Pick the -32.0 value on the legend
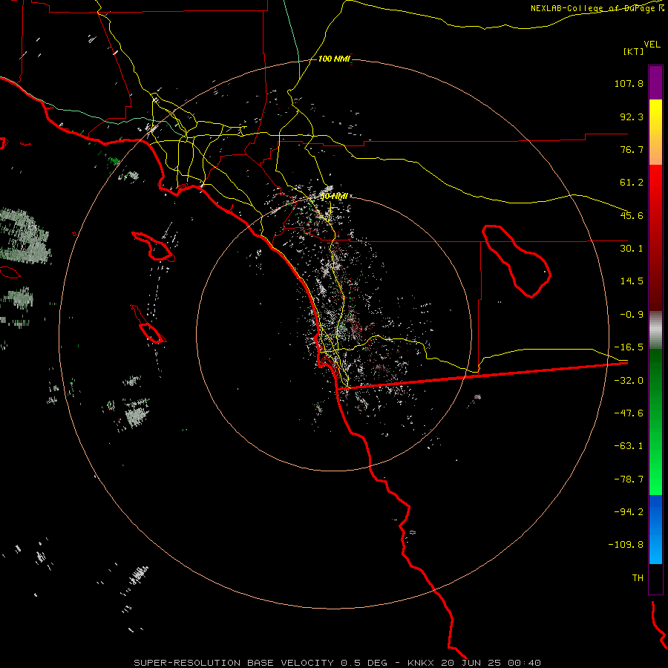 pyautogui.click(x=629, y=381)
